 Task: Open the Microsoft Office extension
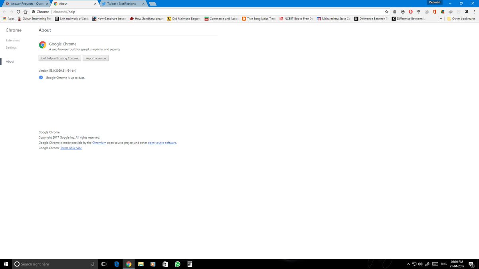point(434,12)
